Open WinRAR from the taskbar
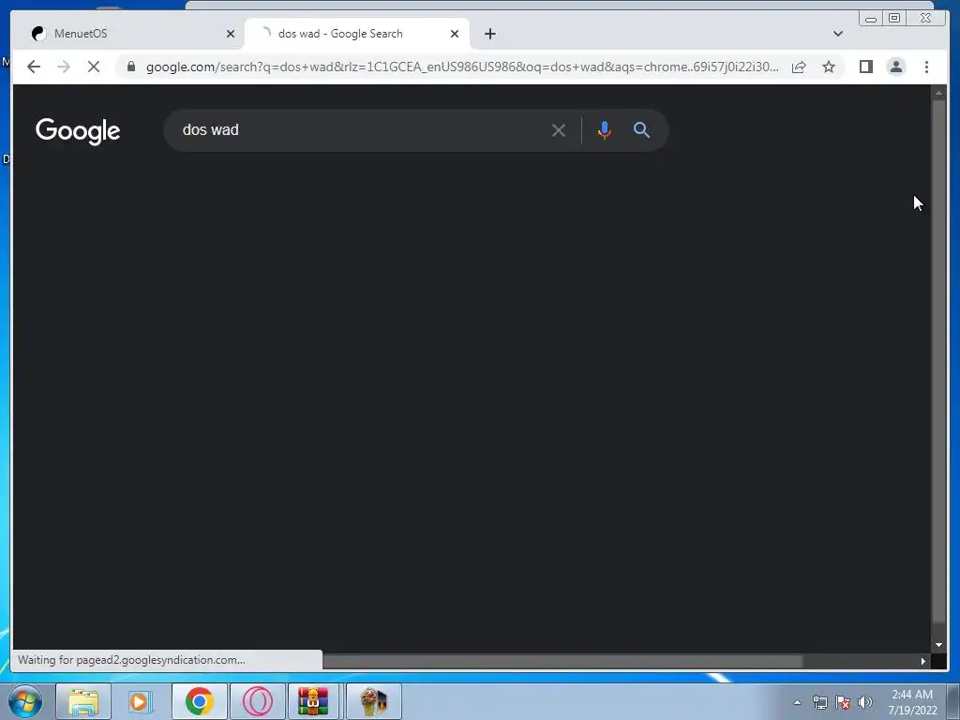 click(313, 701)
